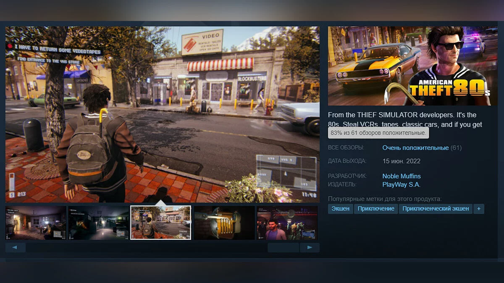Image resolution: width=504 pixels, height=283 pixels.
Task: Select the Приключение tag
Action: tap(376, 209)
